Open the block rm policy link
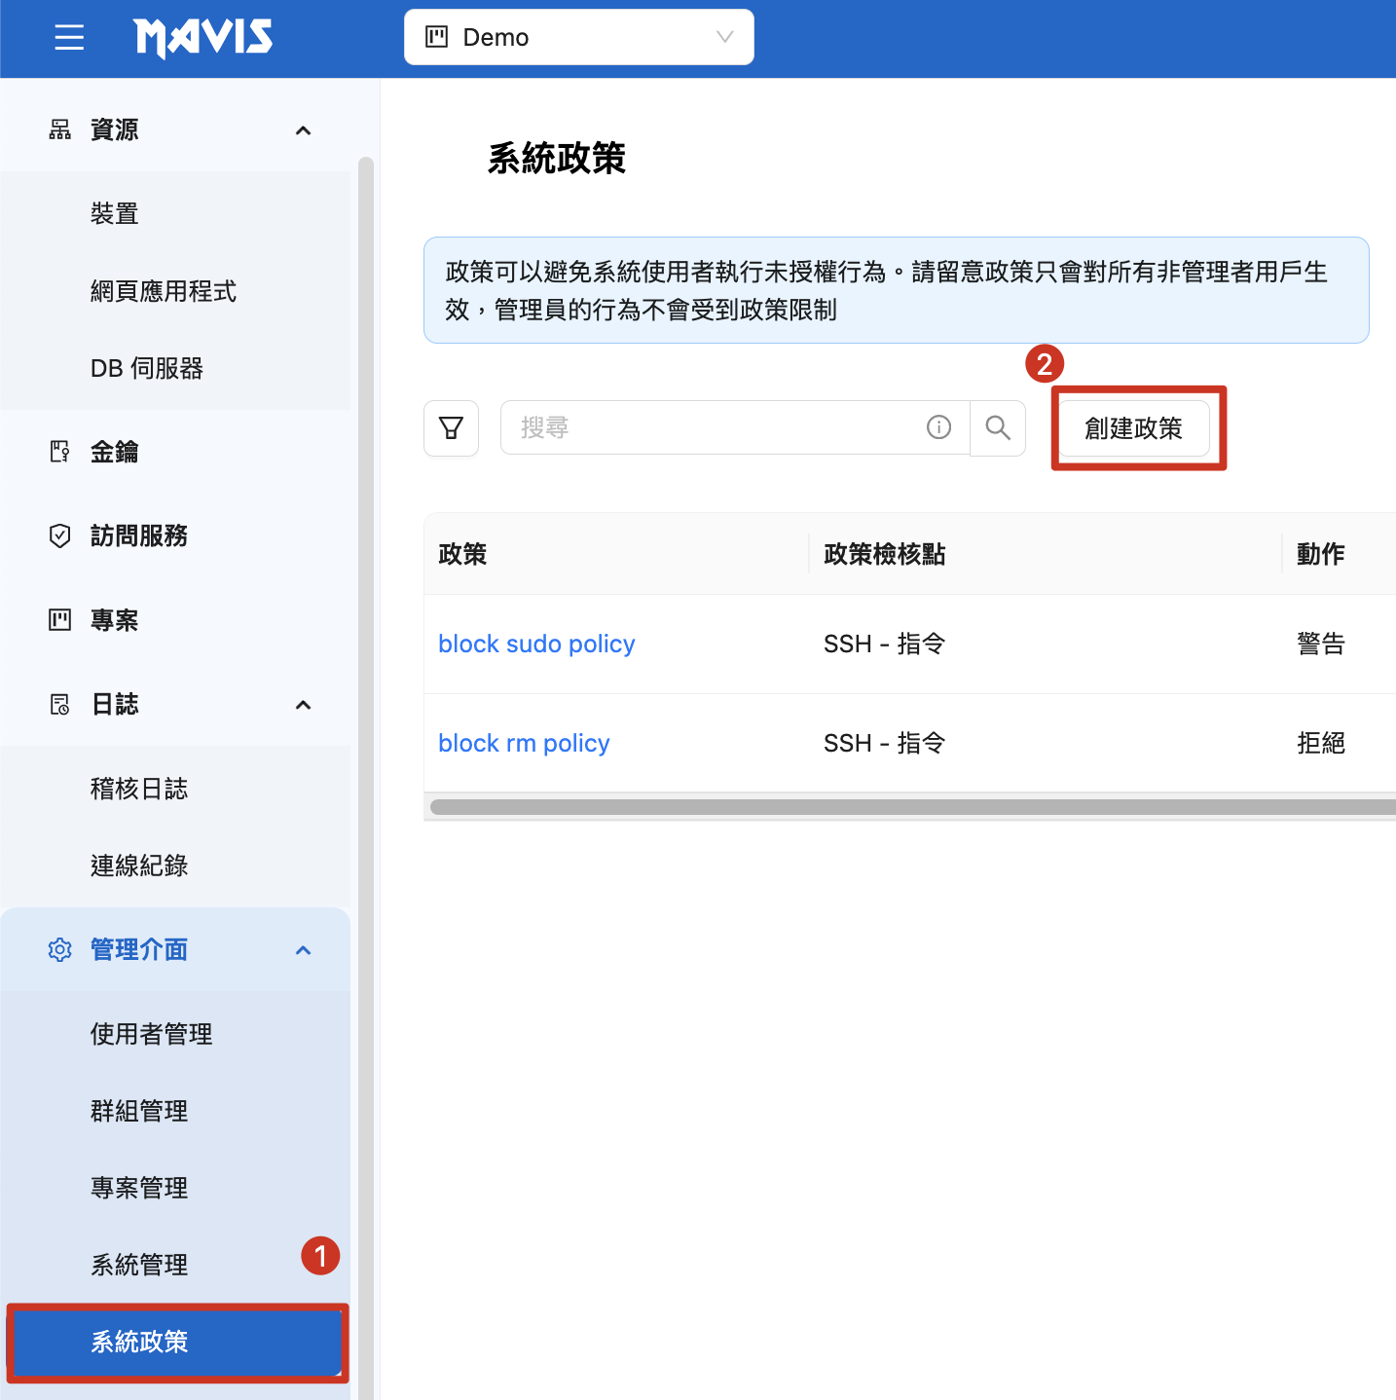The width and height of the screenshot is (1396, 1400). pyautogui.click(x=524, y=744)
